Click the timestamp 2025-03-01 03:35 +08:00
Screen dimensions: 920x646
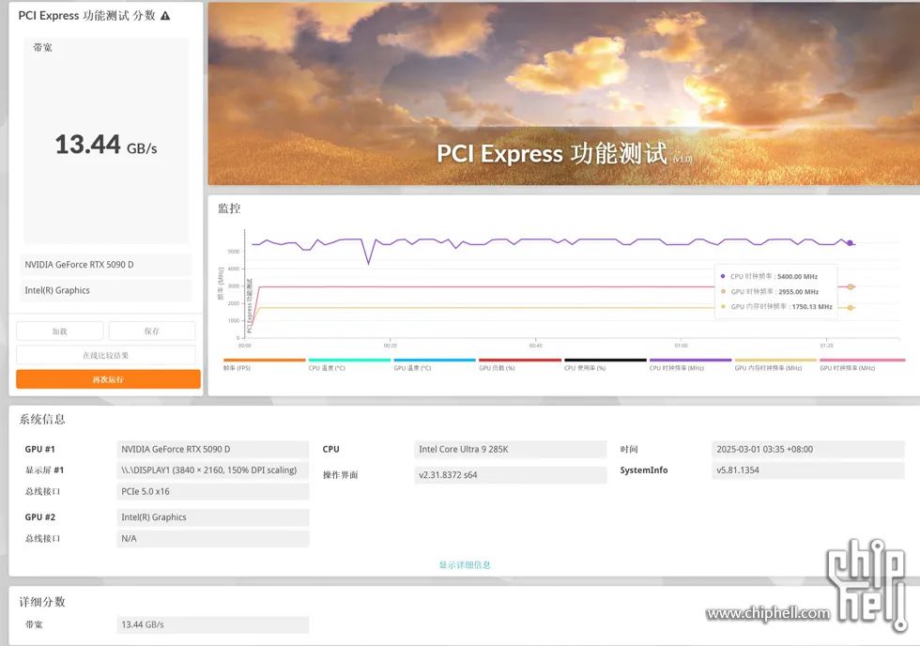(x=808, y=450)
